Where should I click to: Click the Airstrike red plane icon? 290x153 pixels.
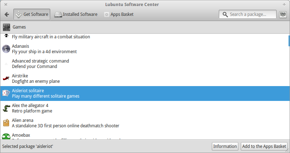point(6,78)
